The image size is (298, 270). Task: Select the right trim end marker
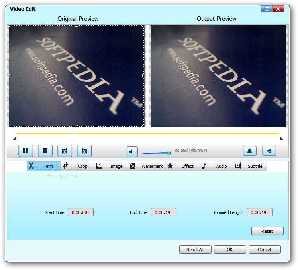pos(281,138)
